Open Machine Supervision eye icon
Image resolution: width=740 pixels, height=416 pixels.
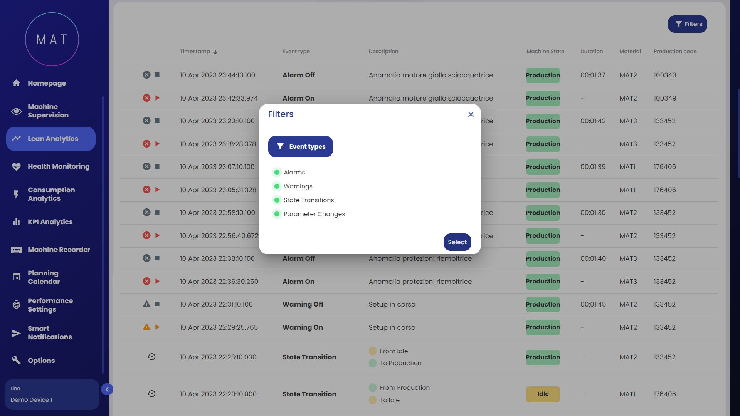click(16, 111)
